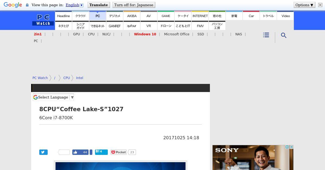Open the VR tab
The width and height of the screenshot is (325, 170).
[x=149, y=26]
